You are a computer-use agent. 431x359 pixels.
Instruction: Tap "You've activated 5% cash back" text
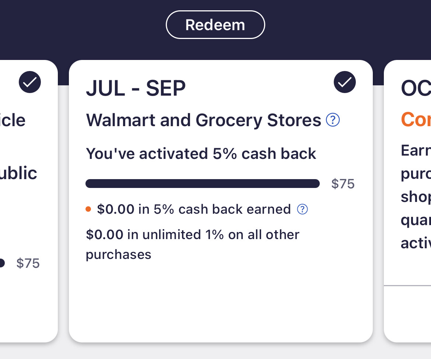pos(201,153)
